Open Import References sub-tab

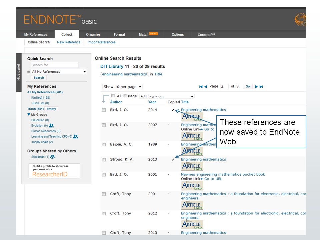101,42
